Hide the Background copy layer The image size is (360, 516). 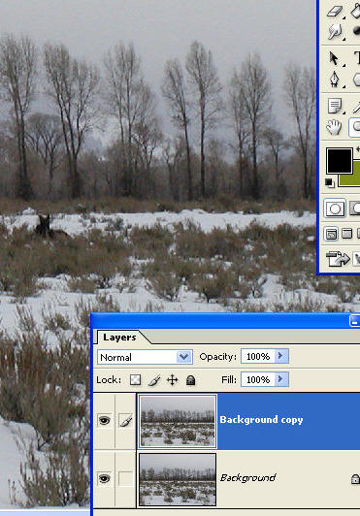[105, 420]
